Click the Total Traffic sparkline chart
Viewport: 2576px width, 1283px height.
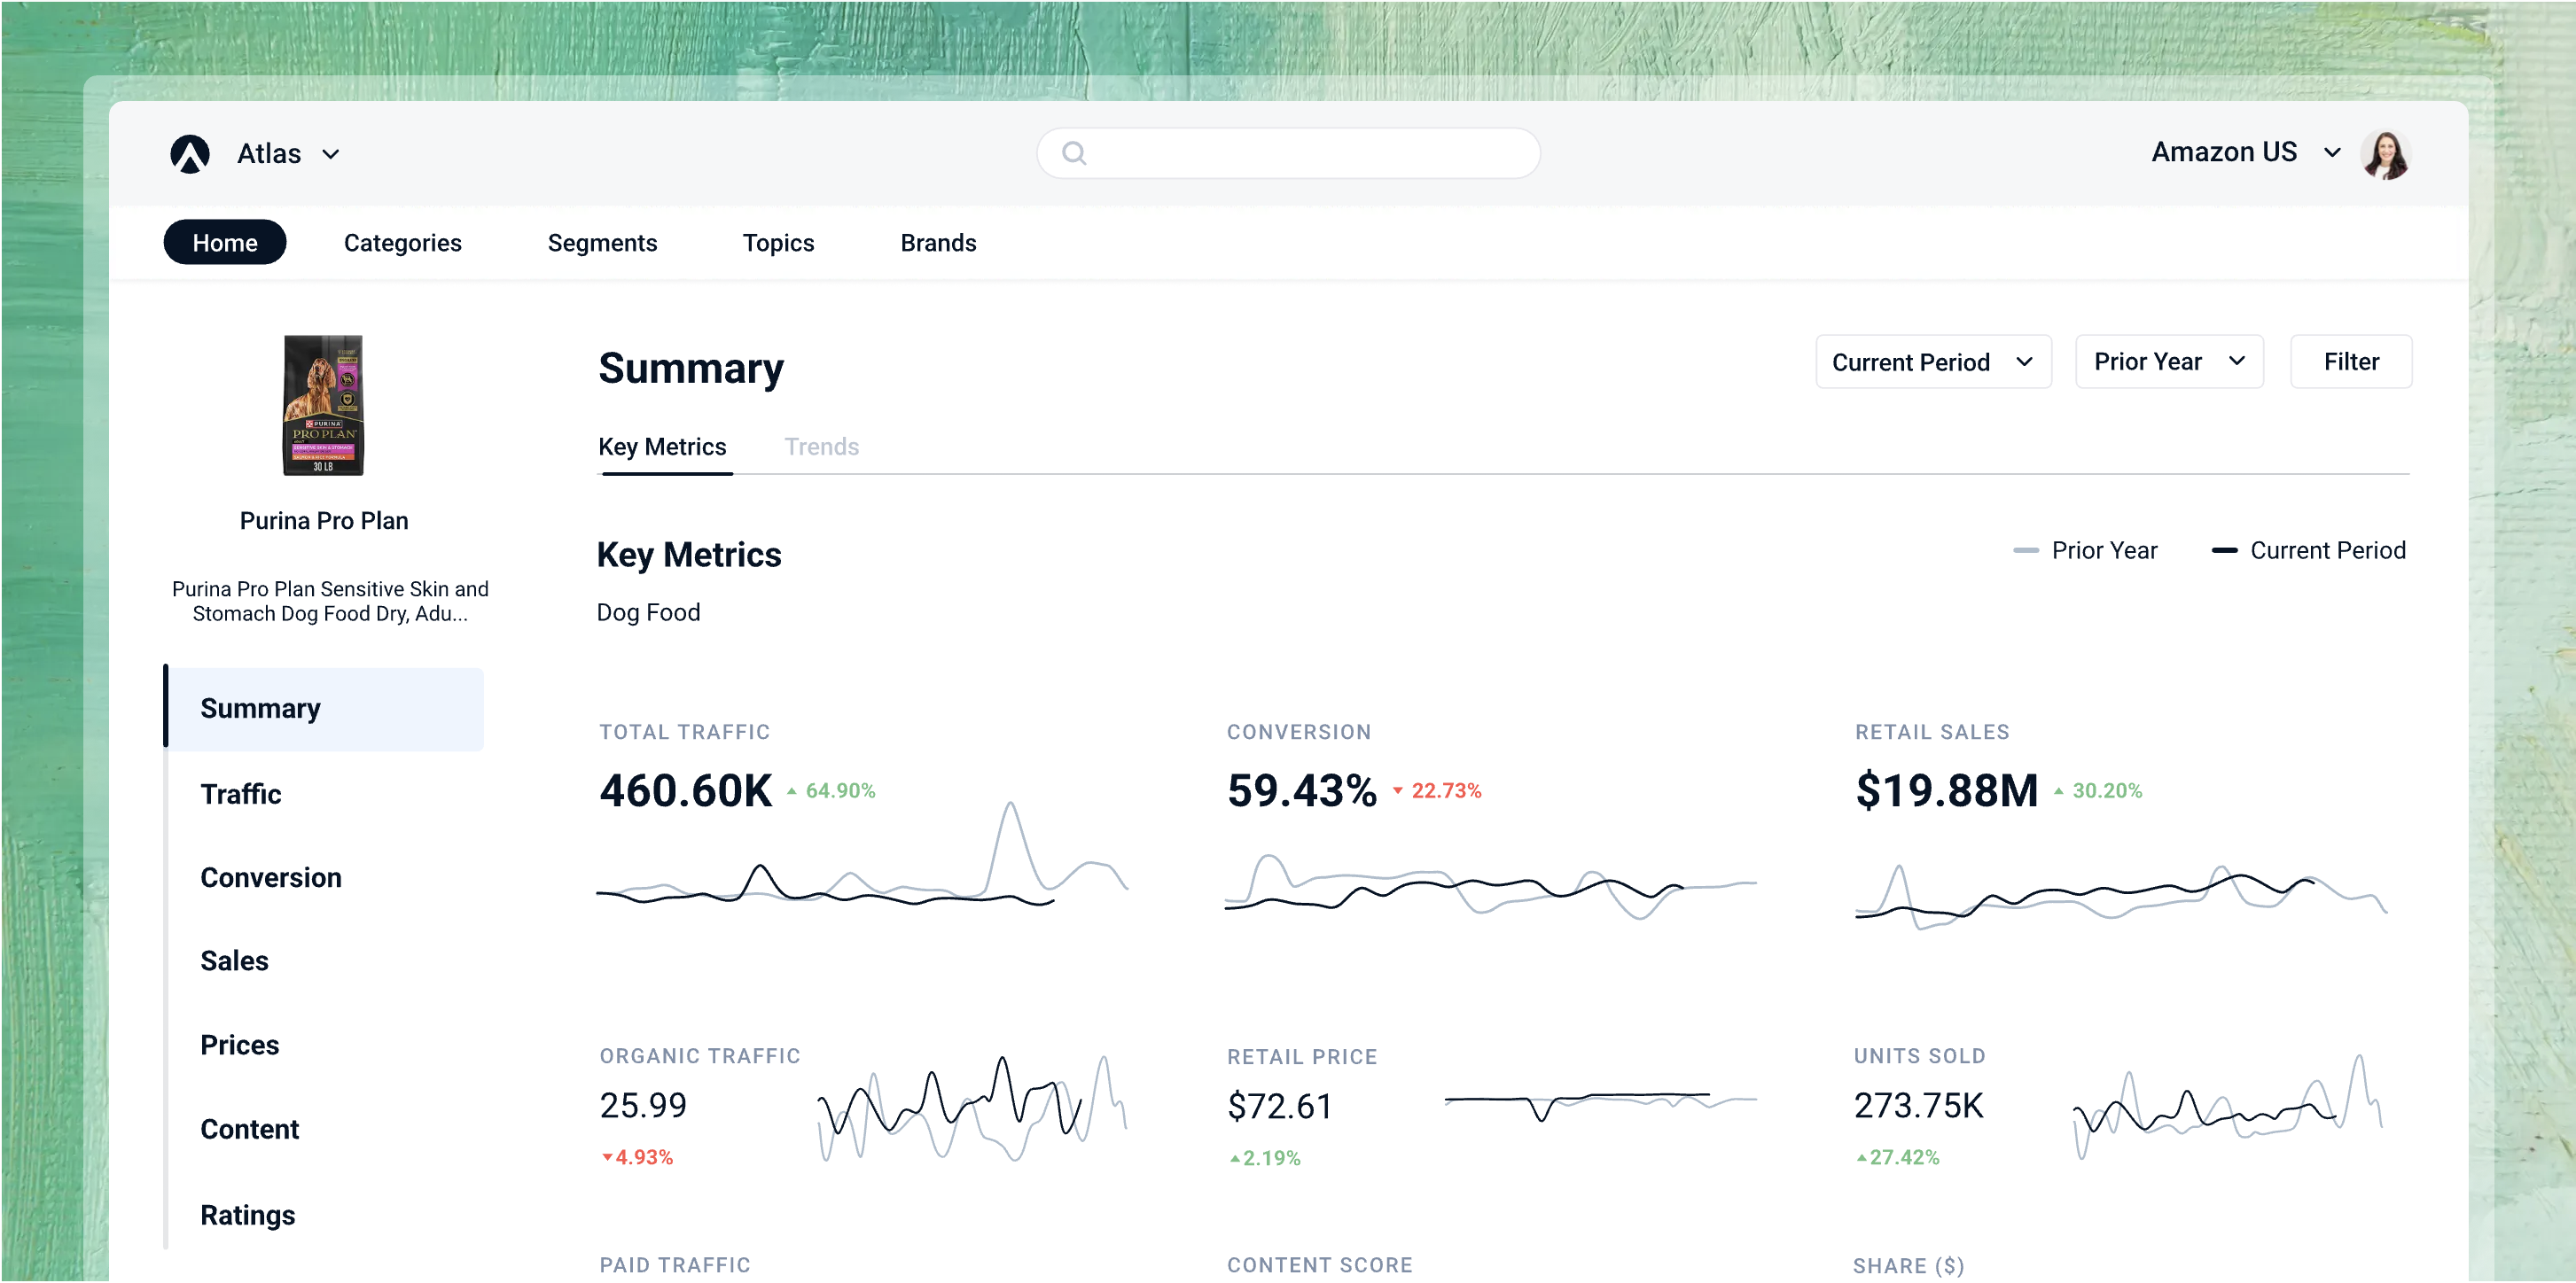point(862,855)
